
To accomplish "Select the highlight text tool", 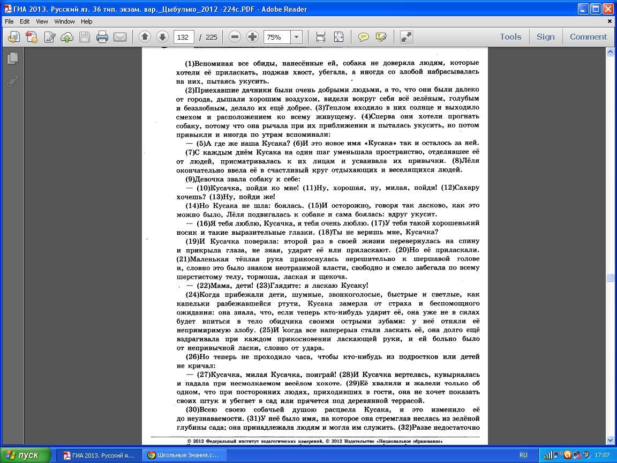I will point(381,37).
